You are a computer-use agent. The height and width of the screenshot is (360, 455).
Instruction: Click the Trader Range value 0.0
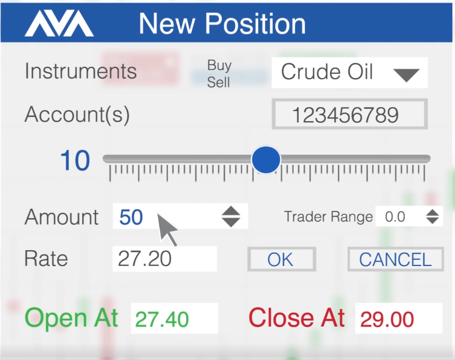pyautogui.click(x=395, y=217)
